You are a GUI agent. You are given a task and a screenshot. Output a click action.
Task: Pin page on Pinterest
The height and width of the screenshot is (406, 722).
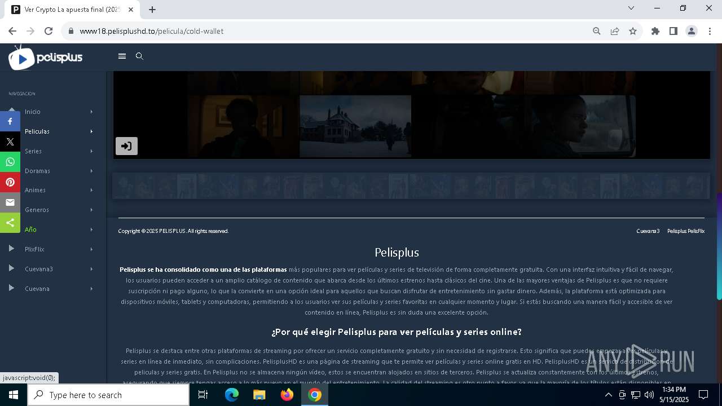10,182
